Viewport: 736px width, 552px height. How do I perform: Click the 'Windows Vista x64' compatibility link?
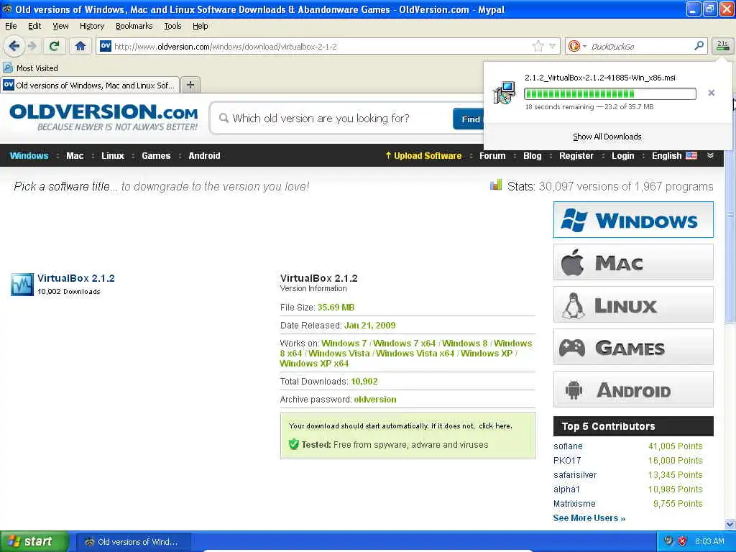click(415, 354)
